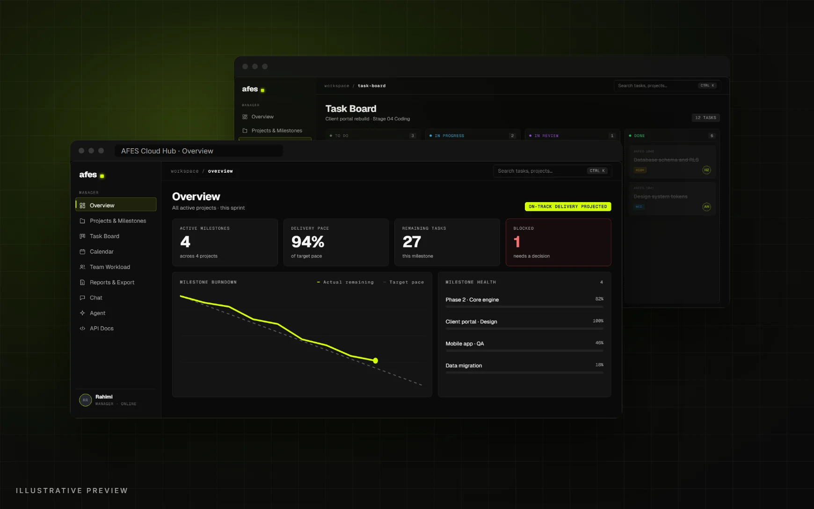Click the search field in Task Board window
Screen dimensions: 814x509
(667, 86)
